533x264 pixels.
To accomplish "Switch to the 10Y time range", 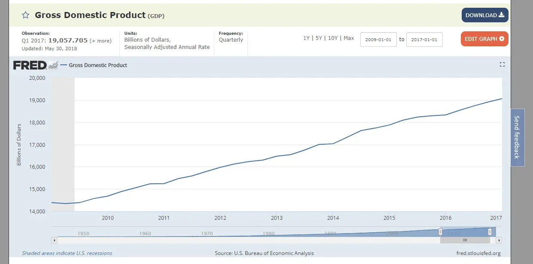I will click(x=333, y=38).
